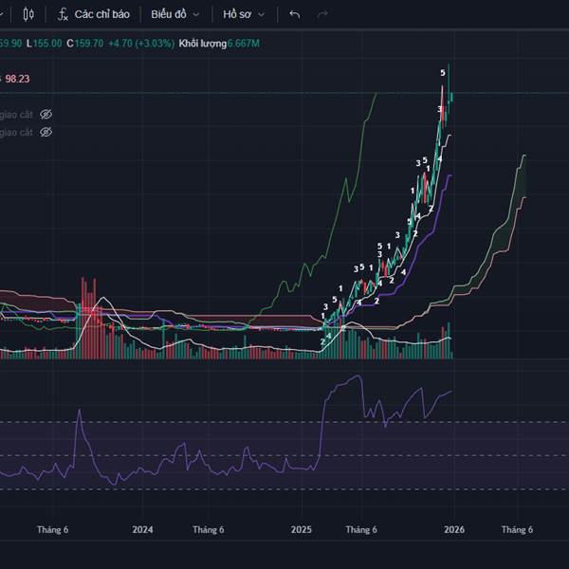Select the top Elliott wave label 5

pos(443,73)
